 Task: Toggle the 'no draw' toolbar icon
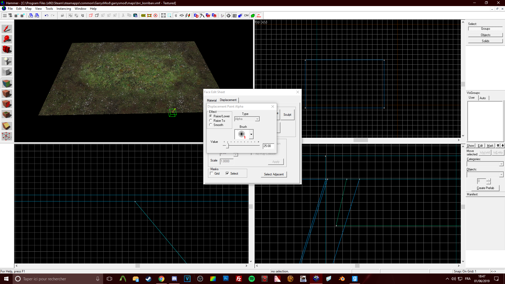259,16
